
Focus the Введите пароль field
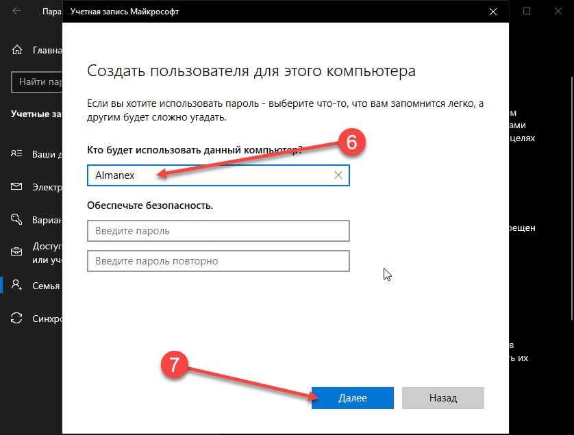(x=219, y=231)
